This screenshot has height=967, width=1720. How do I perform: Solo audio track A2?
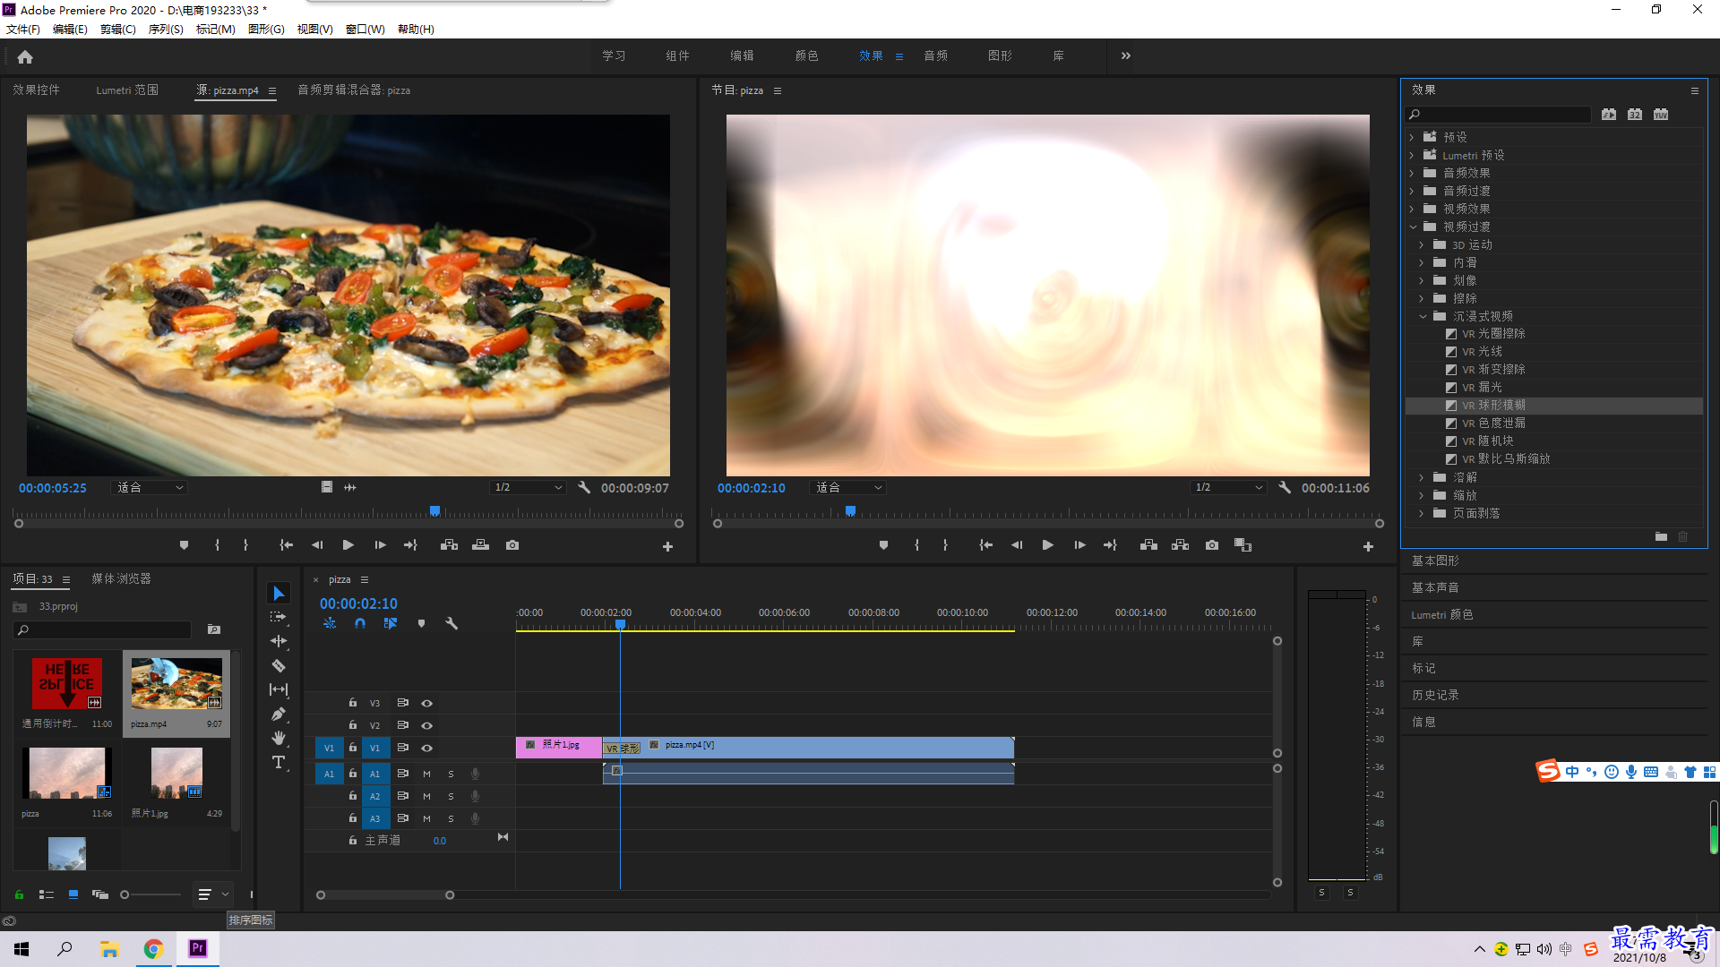451,796
